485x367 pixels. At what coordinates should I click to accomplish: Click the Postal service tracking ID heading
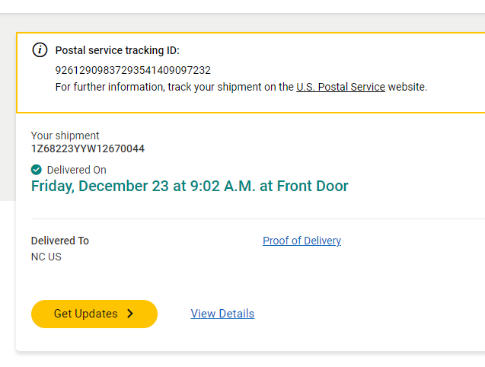tap(117, 51)
